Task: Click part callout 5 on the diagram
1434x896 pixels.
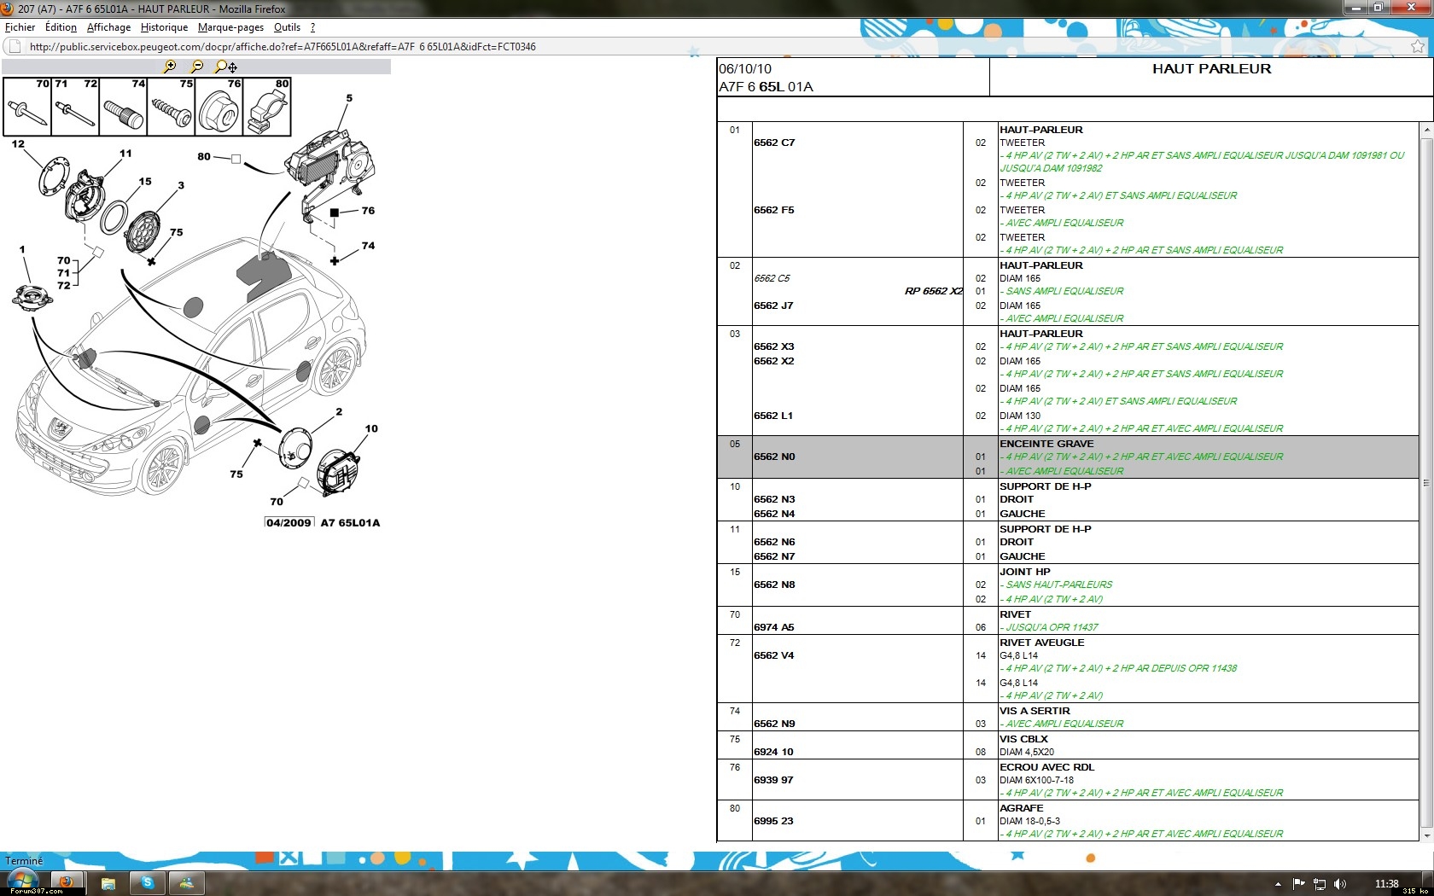Action: 349,98
